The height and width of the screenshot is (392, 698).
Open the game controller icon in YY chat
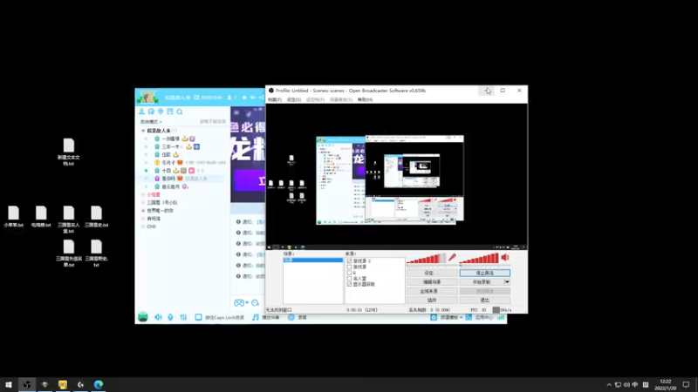[239, 303]
